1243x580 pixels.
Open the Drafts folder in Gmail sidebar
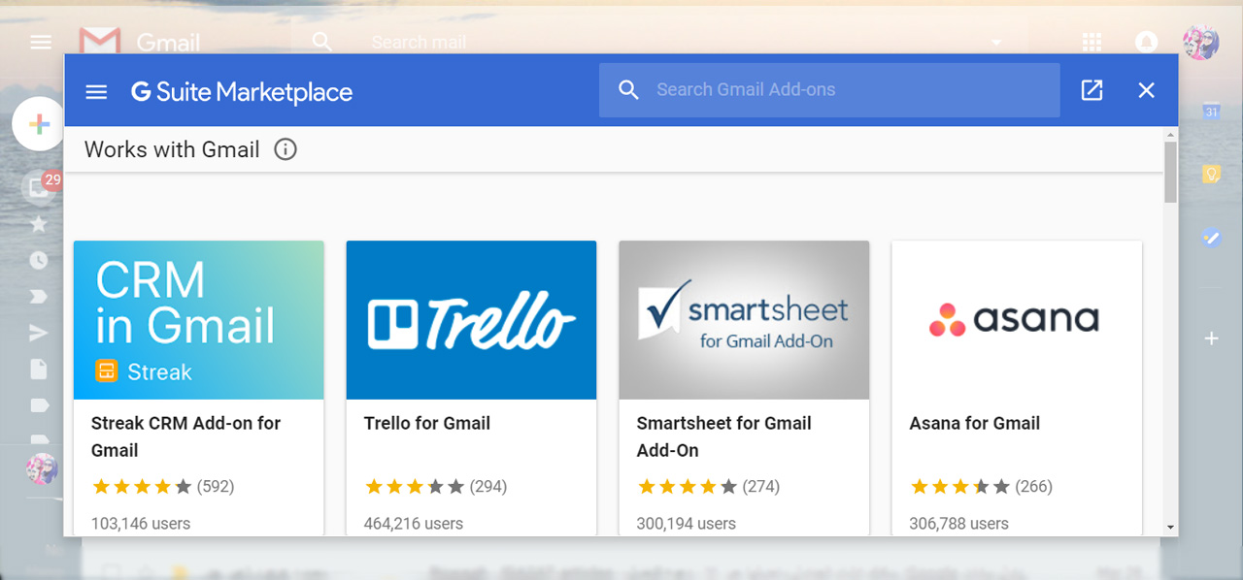[39, 369]
